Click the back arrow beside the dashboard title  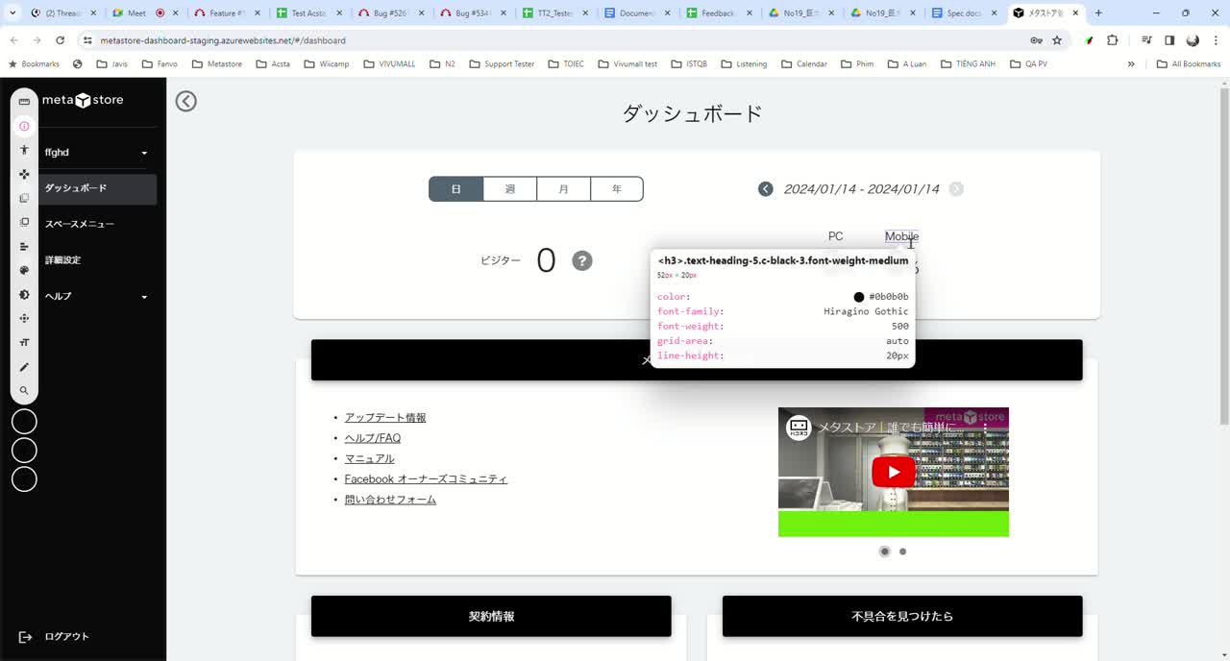click(185, 100)
